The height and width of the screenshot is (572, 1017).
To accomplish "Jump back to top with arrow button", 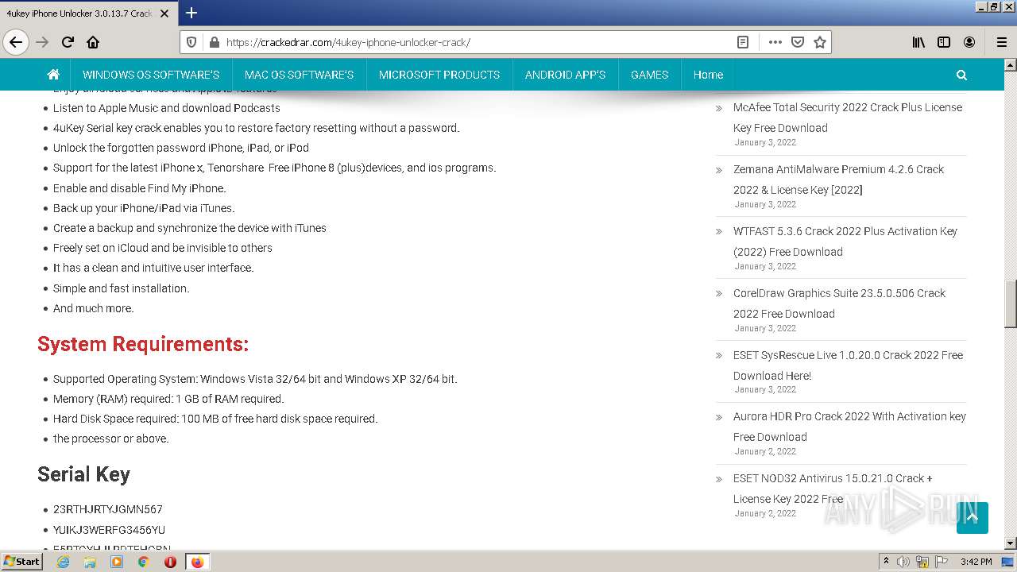I will tap(973, 518).
